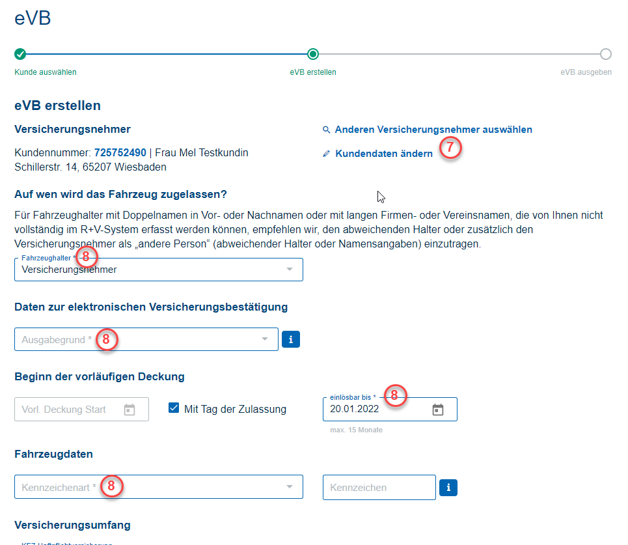The image size is (628, 545).
Task: Click the info icon next to Kennzeichen
Action: (x=448, y=488)
